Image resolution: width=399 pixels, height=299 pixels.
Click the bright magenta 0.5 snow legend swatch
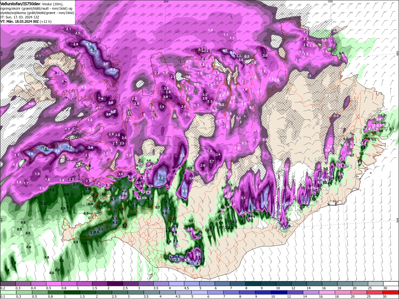pyautogui.click(x=53, y=283)
